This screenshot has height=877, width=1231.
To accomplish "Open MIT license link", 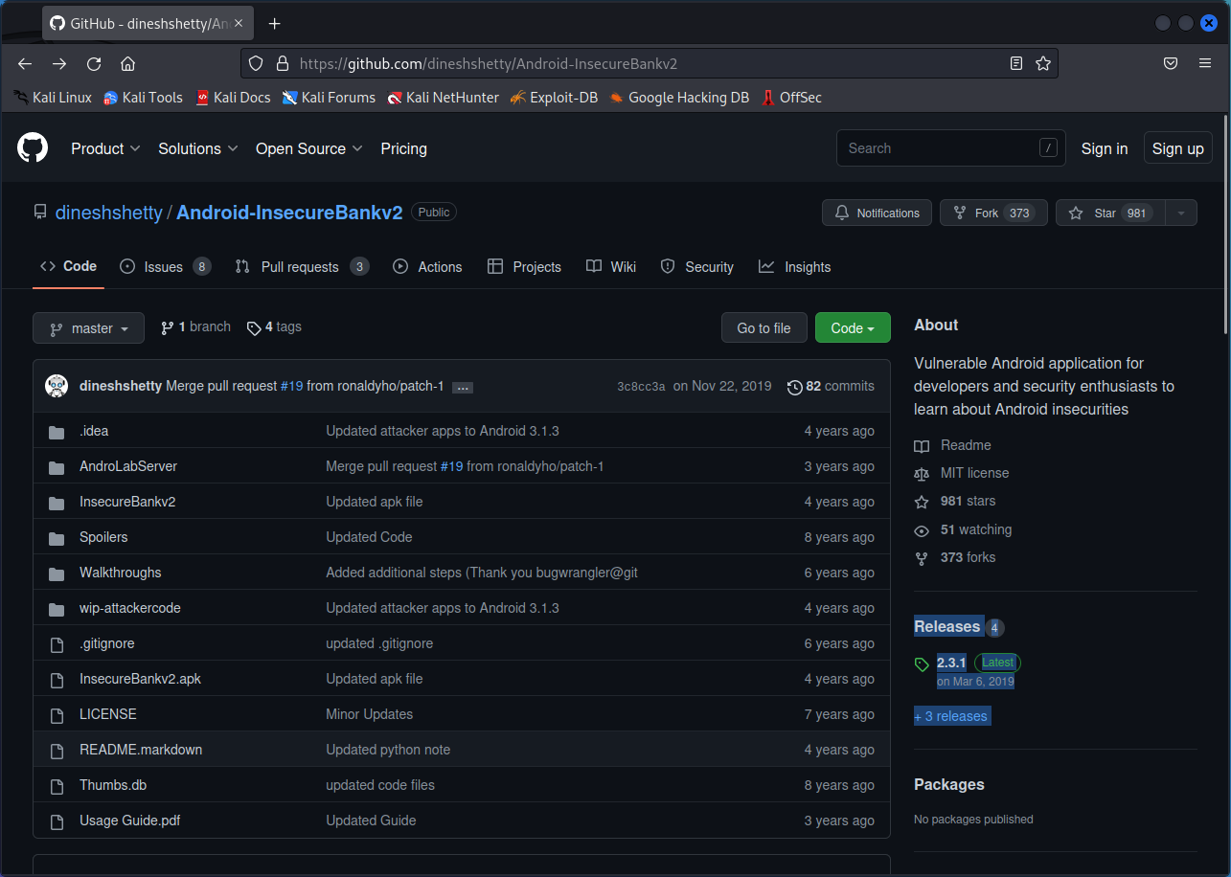I will point(962,473).
